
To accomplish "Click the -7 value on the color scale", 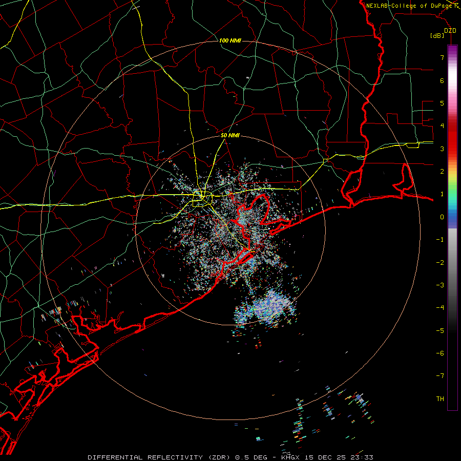I will (440, 376).
